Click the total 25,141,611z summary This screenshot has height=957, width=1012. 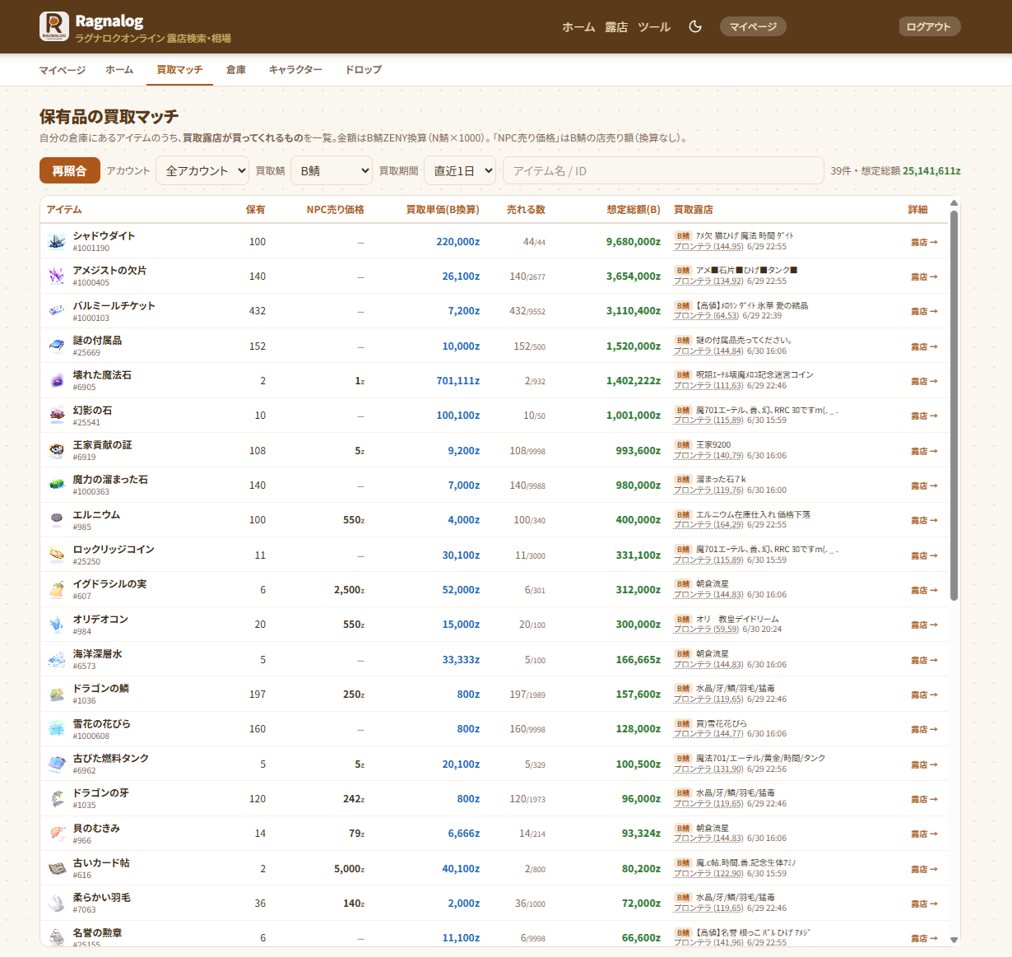(931, 171)
